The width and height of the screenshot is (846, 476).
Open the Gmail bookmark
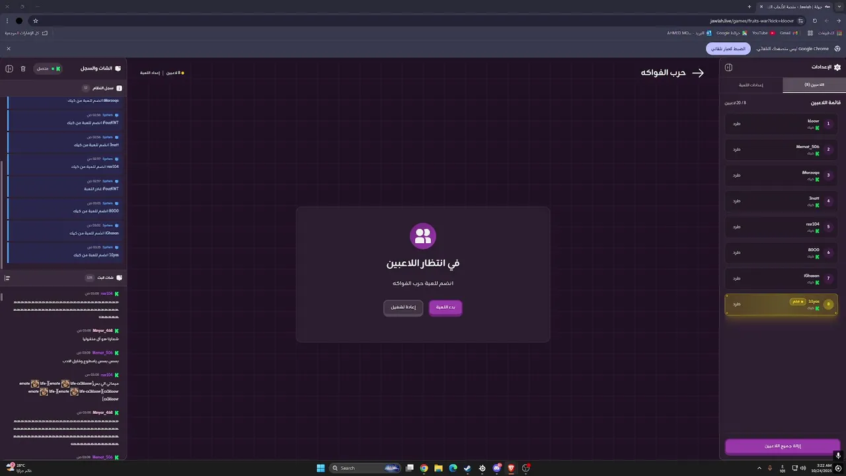pyautogui.click(x=788, y=33)
